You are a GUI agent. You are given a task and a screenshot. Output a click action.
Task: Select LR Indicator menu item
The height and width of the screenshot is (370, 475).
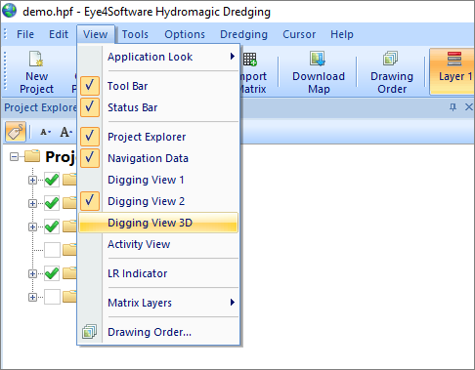click(158, 273)
